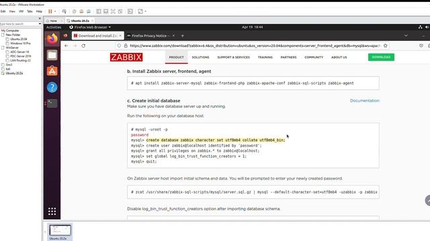Close the Download and install Zabbix tab
The height and width of the screenshot is (241, 430).
[120, 35]
